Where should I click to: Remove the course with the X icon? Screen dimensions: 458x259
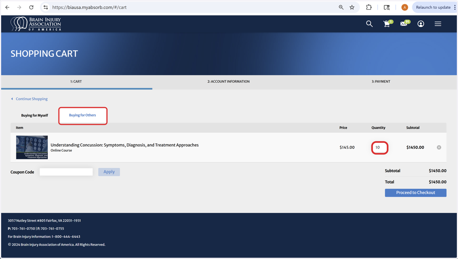pyautogui.click(x=439, y=147)
